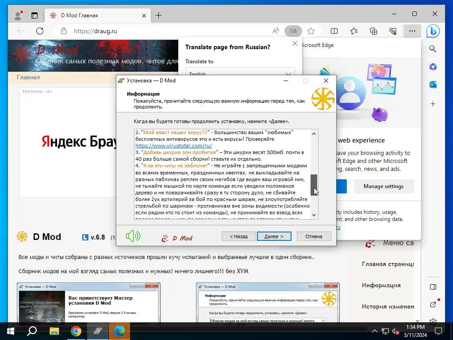453x340 pixels.
Task: Open the notification center icon
Action: (x=438, y=331)
